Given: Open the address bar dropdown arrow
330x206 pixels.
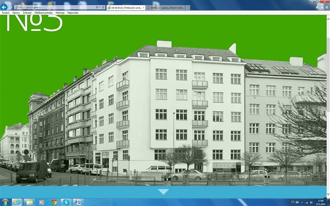Looking at the screenshot, I should [x=100, y=7].
